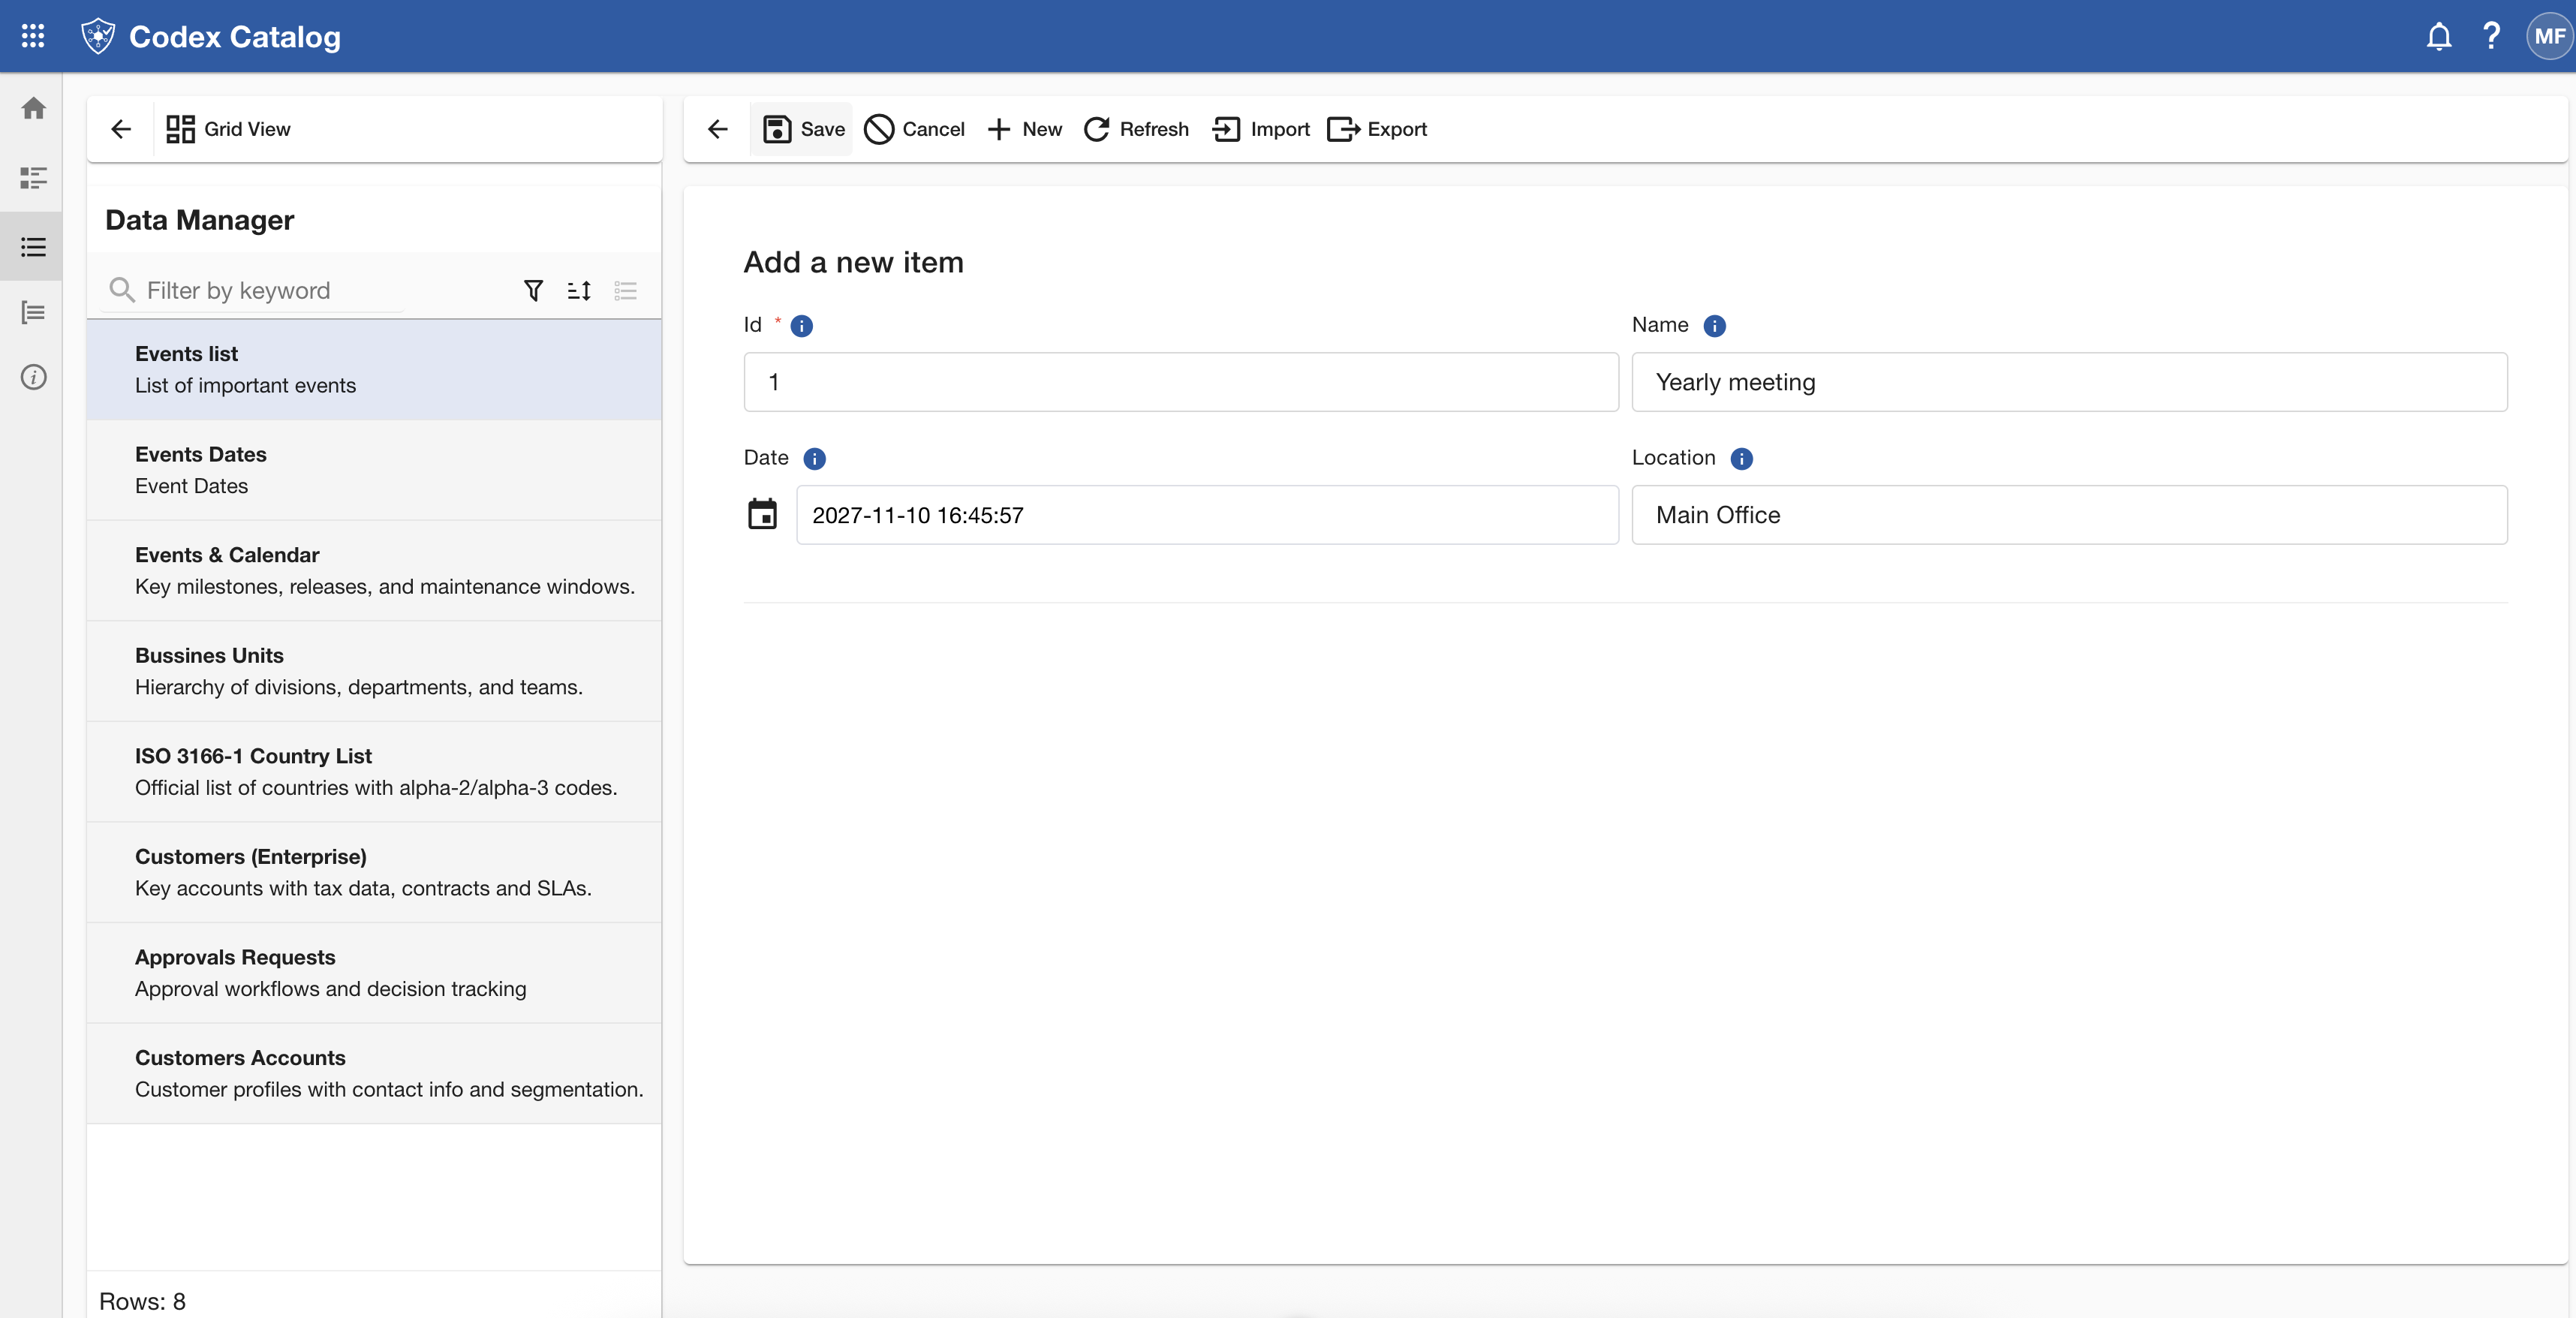Screen dimensions: 2576x1318
Task: Open the apps grid launcher
Action: coord(33,36)
